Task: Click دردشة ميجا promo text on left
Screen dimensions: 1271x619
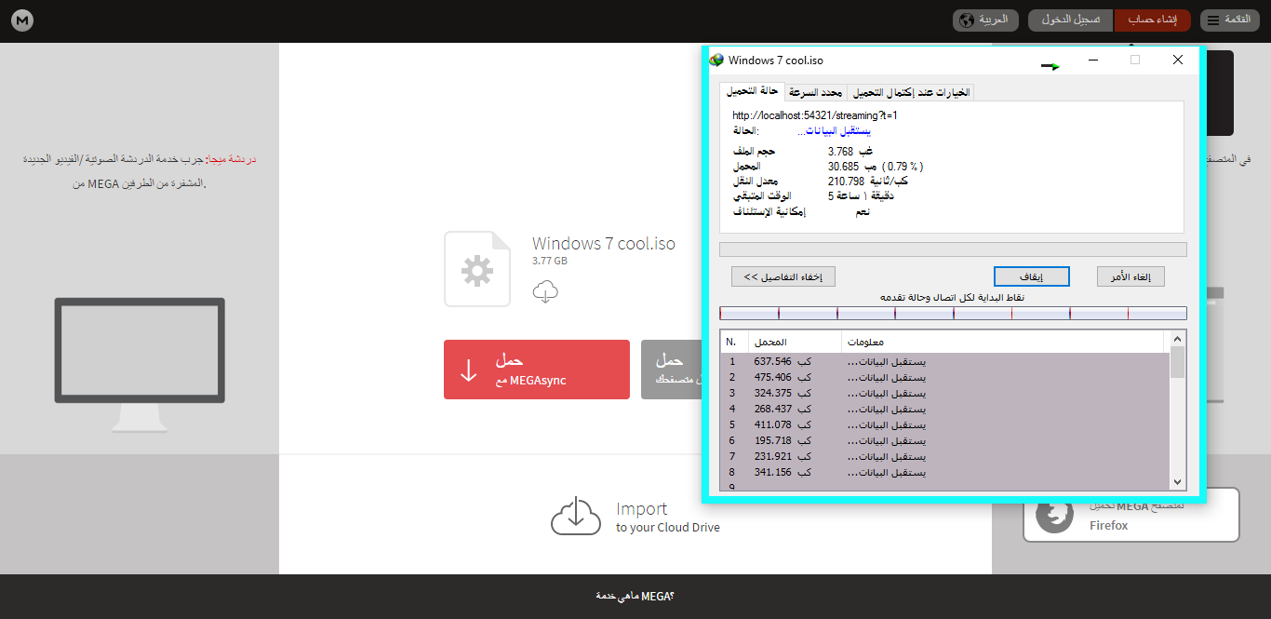Action: (140, 171)
